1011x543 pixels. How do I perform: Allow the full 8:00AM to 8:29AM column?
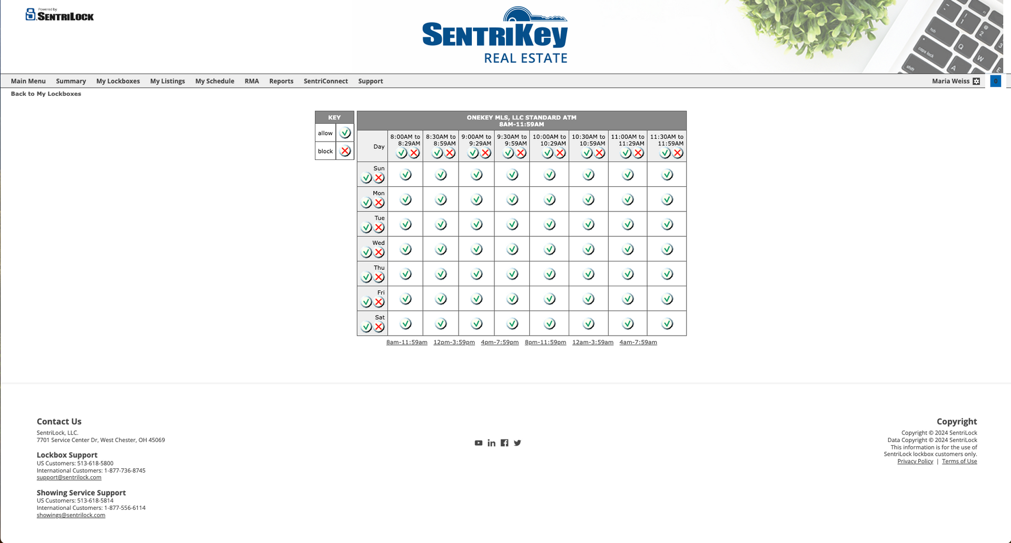402,154
